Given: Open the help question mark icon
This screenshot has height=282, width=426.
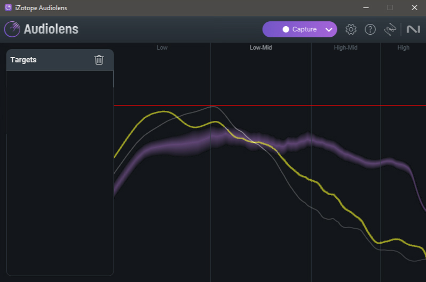Looking at the screenshot, I should [370, 29].
